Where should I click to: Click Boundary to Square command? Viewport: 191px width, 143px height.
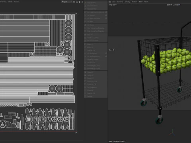(x=96, y=69)
